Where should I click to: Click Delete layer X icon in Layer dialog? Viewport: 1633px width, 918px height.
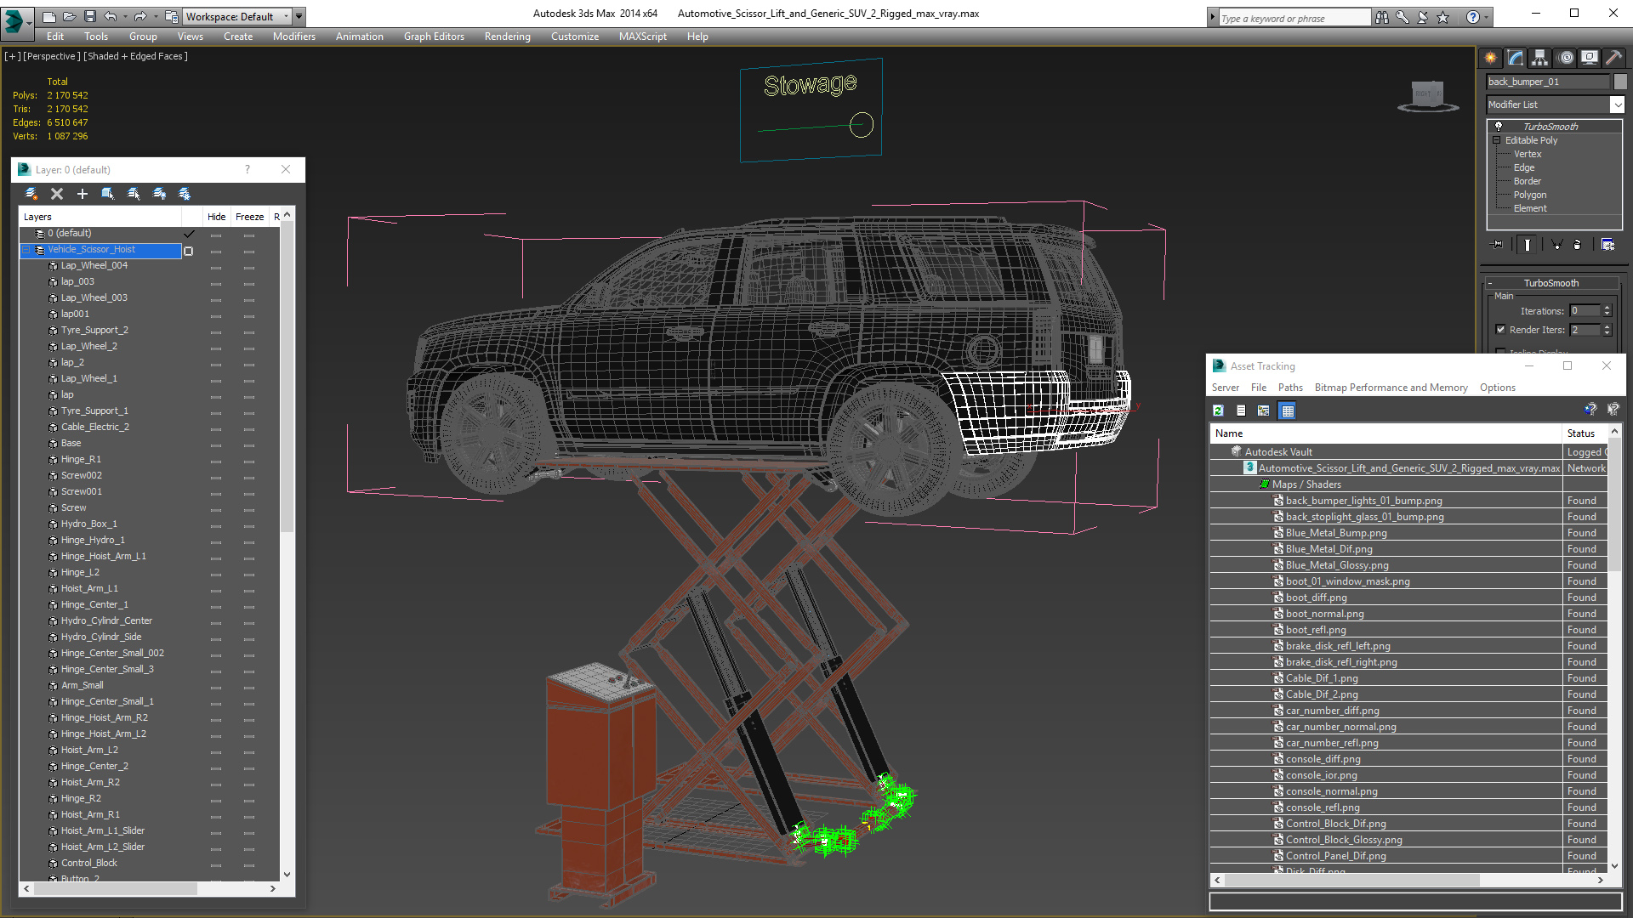point(57,194)
